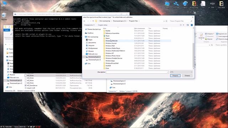The width and height of the screenshot is (228, 128).
Task: Click the Отмена button in dialog
Action: tap(187, 76)
